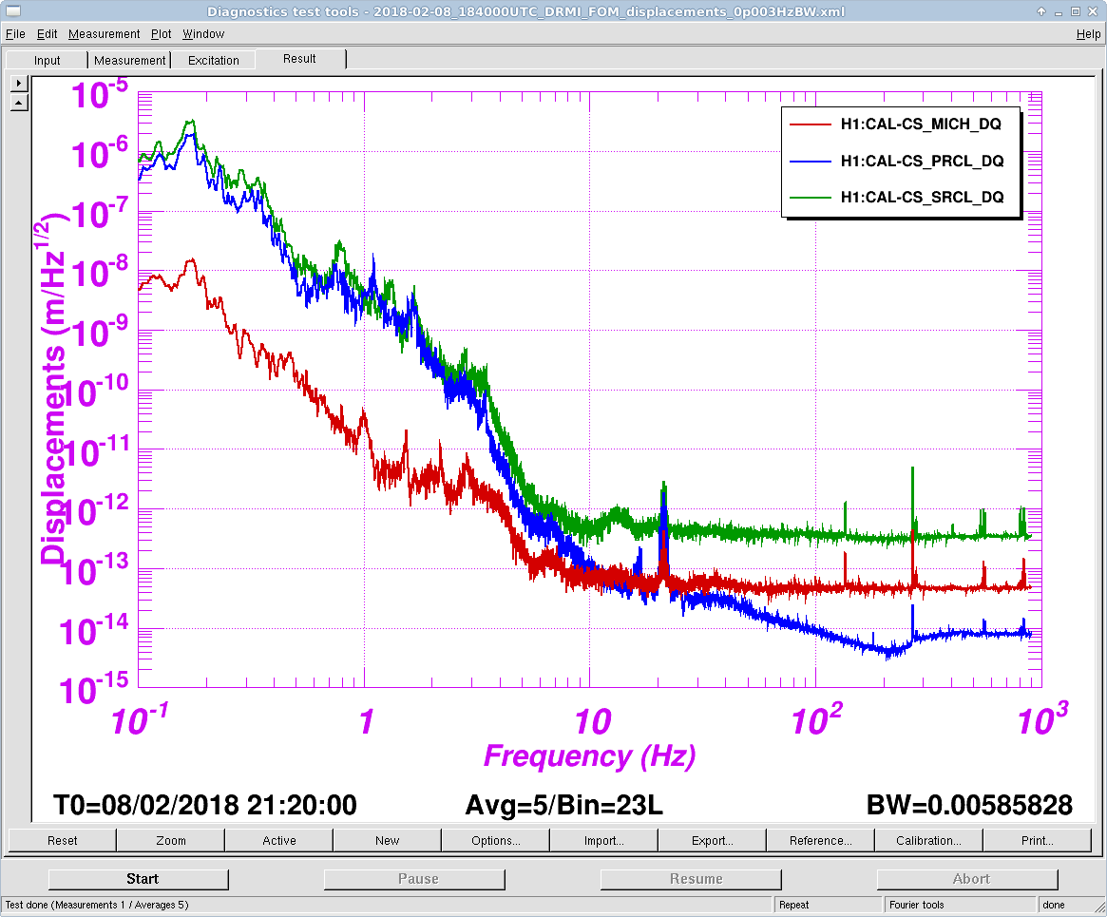This screenshot has height=917, width=1107.
Task: Click the H1:CAL-CS_SRCL_DQ legend entry
Action: [922, 198]
